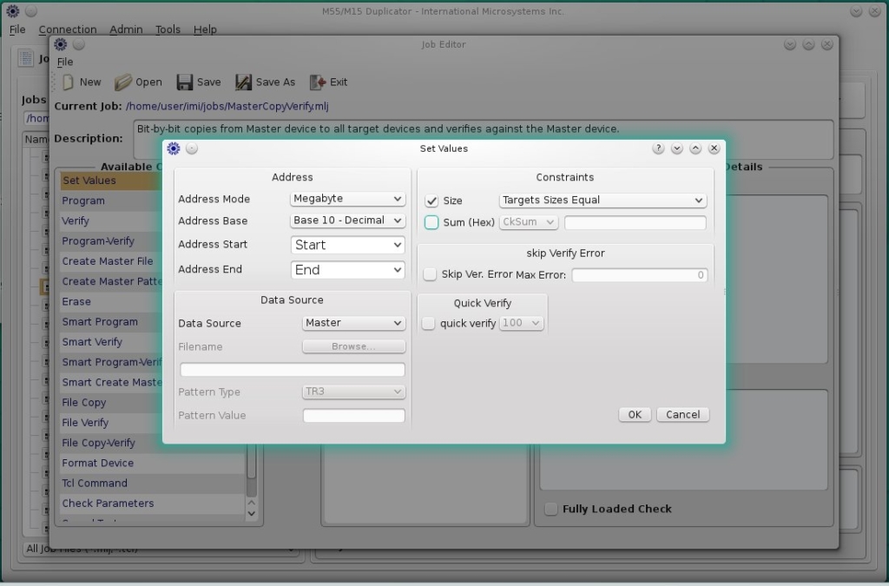
Task: Click the Job Editor window gear icon
Action: pyautogui.click(x=61, y=44)
